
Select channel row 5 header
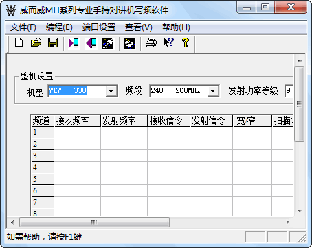pyautogui.click(x=43, y=179)
